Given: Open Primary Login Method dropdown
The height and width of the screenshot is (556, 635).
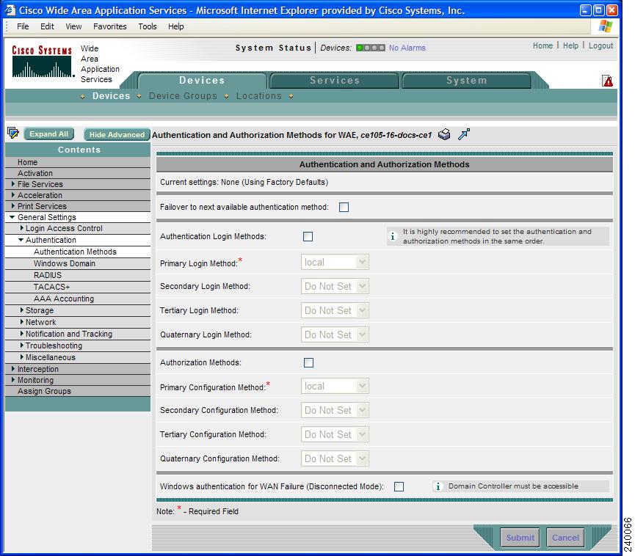Looking at the screenshot, I should click(335, 262).
